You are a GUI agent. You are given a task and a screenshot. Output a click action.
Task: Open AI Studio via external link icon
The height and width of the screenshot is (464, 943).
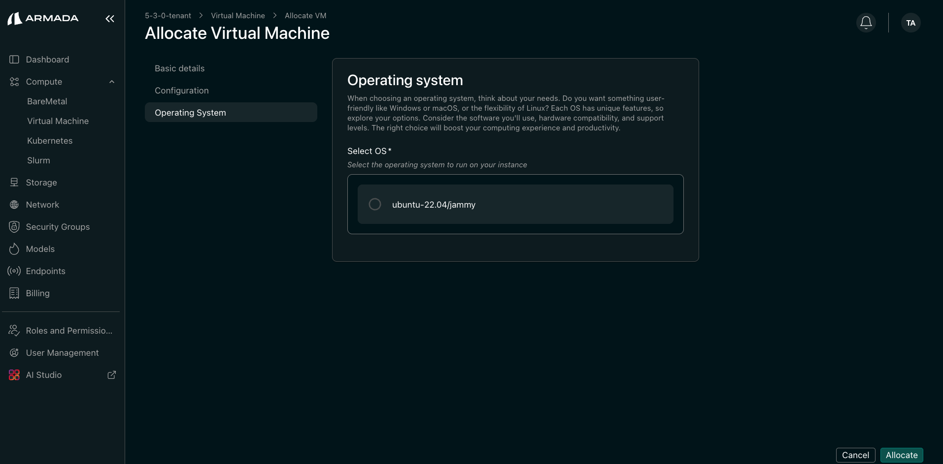111,374
